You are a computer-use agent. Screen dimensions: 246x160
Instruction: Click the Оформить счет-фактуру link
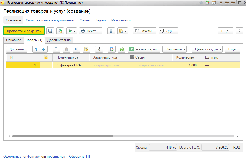[x=21, y=157]
